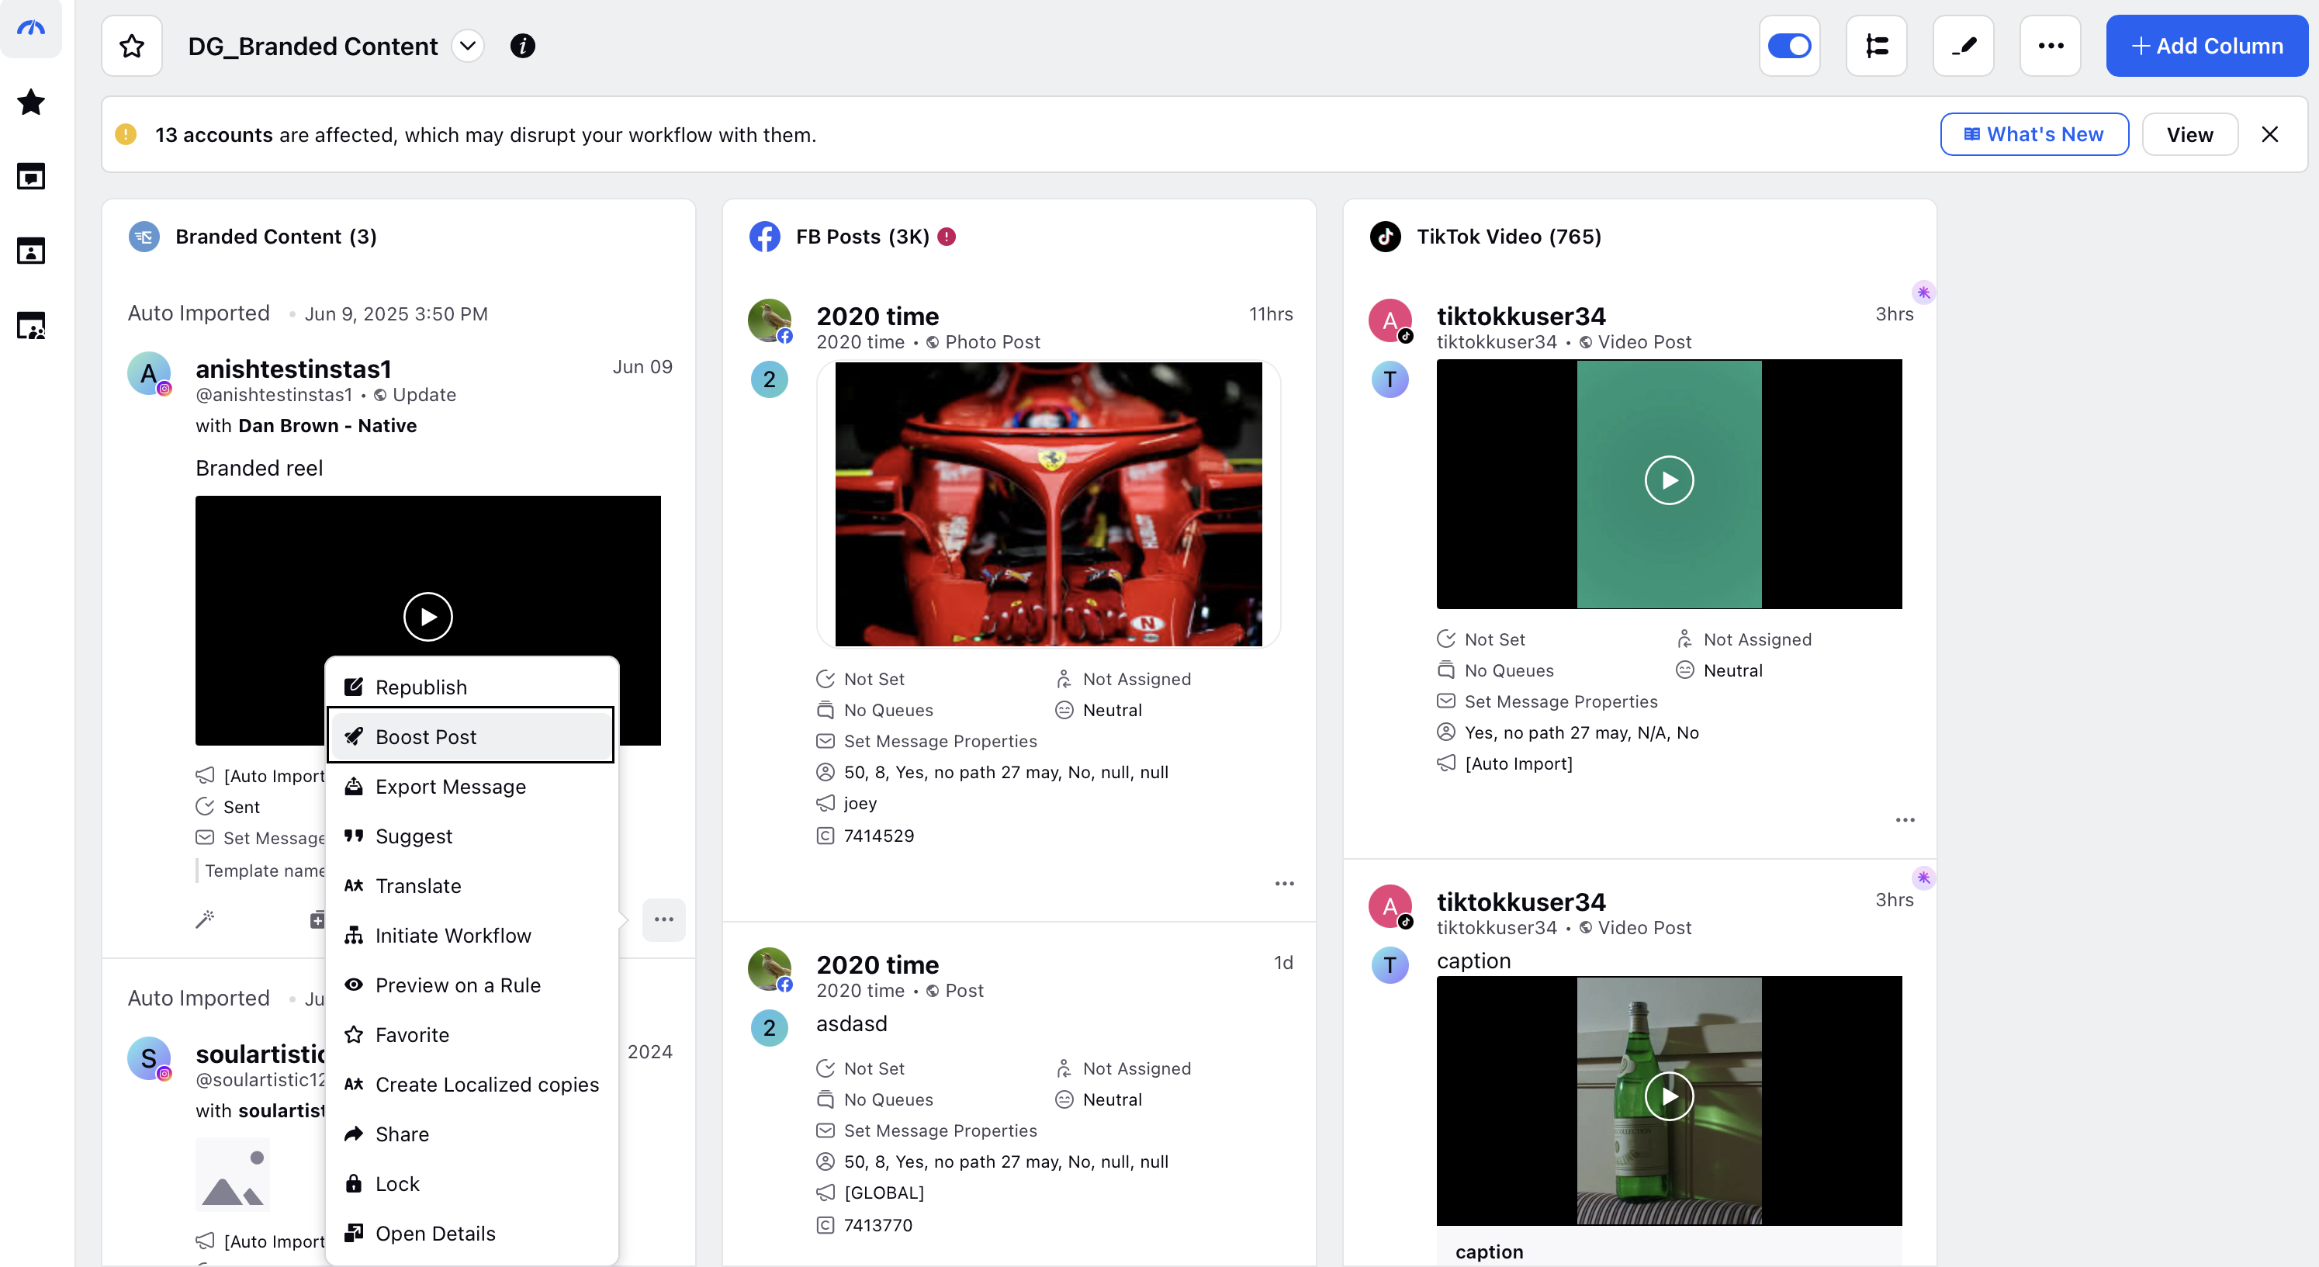Select Preview on a Rule
The image size is (2319, 1267).
[x=472, y=985]
